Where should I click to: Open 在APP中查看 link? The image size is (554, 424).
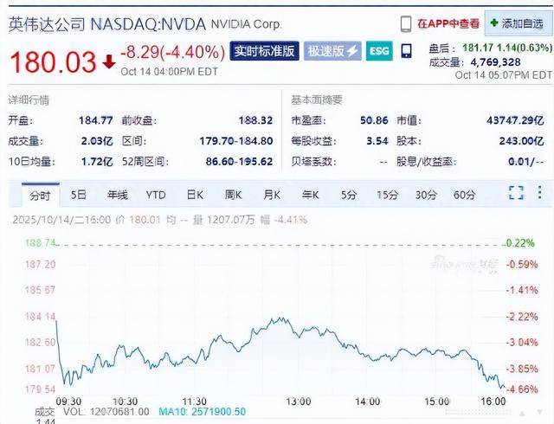pos(448,23)
